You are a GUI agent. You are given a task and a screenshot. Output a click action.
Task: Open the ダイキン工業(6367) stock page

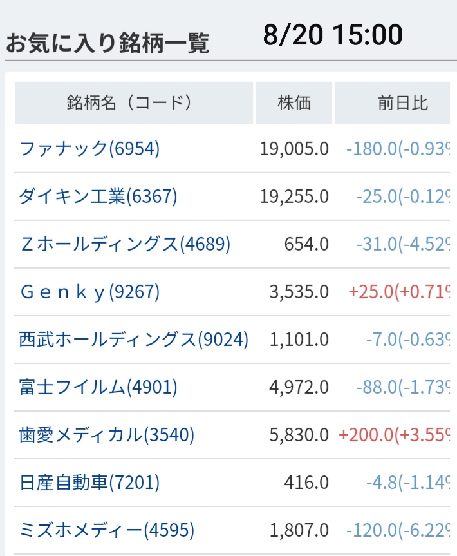click(98, 197)
